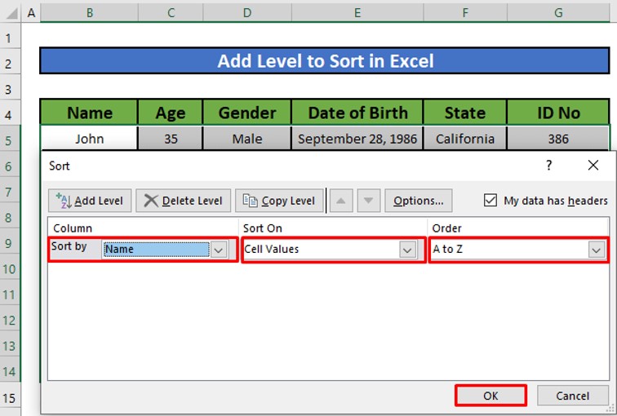Screen dimensions: 617x416
Task: Select row 5 header
Action: [x=9, y=141]
